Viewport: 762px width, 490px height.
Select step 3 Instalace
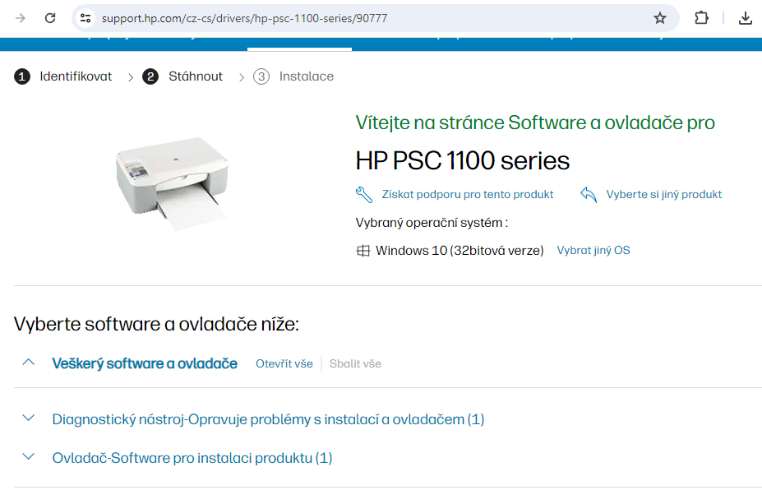coord(293,76)
